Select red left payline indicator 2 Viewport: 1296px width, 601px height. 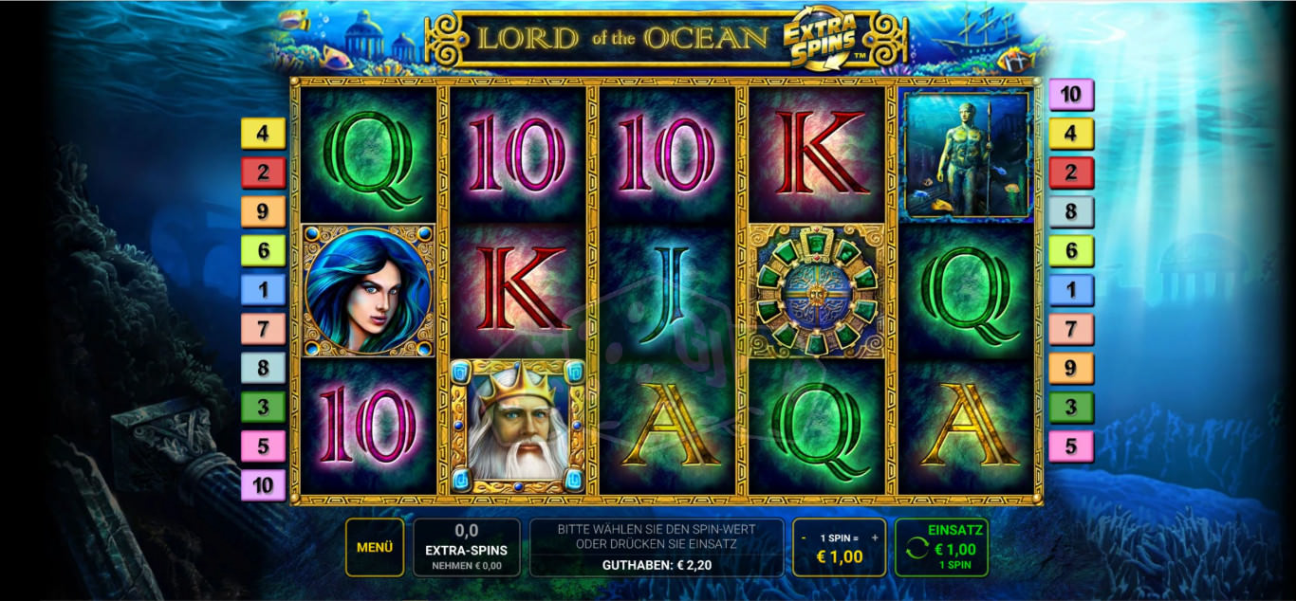coord(263,173)
